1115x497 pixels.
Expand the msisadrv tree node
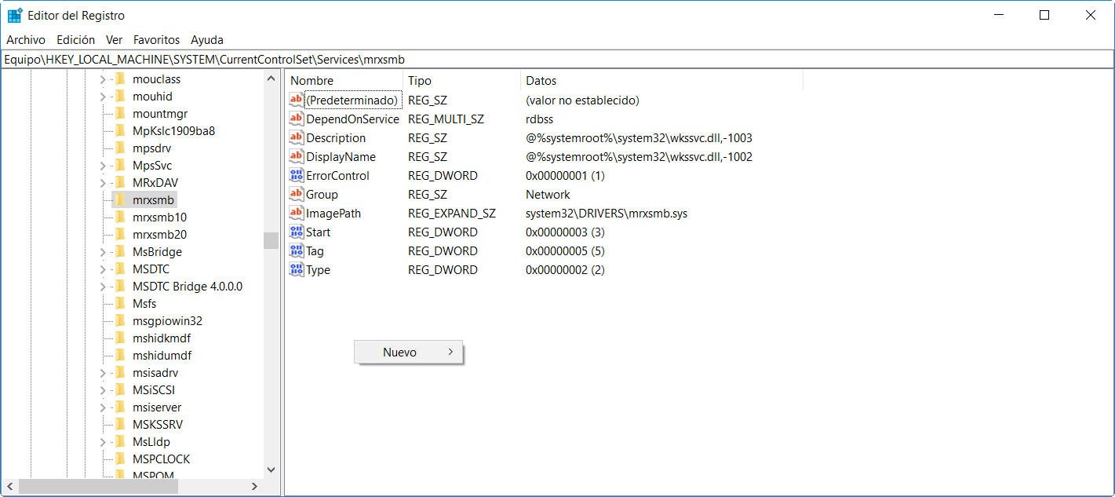[x=103, y=373]
